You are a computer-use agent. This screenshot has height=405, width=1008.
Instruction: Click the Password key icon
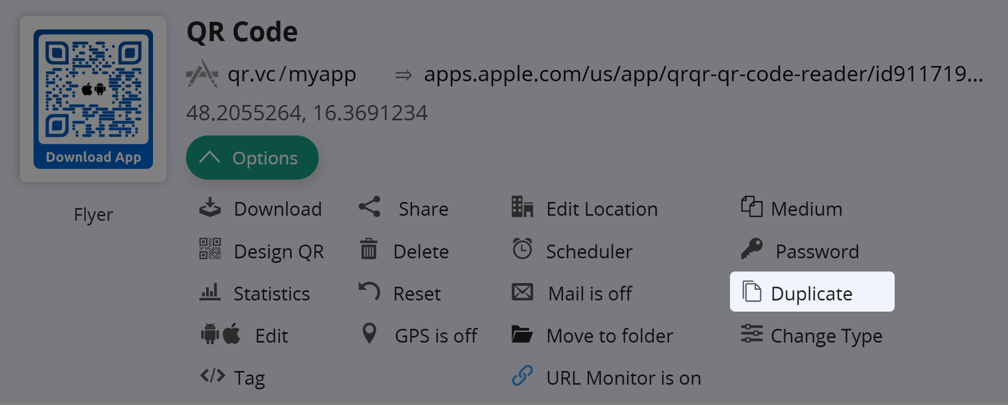pos(752,249)
